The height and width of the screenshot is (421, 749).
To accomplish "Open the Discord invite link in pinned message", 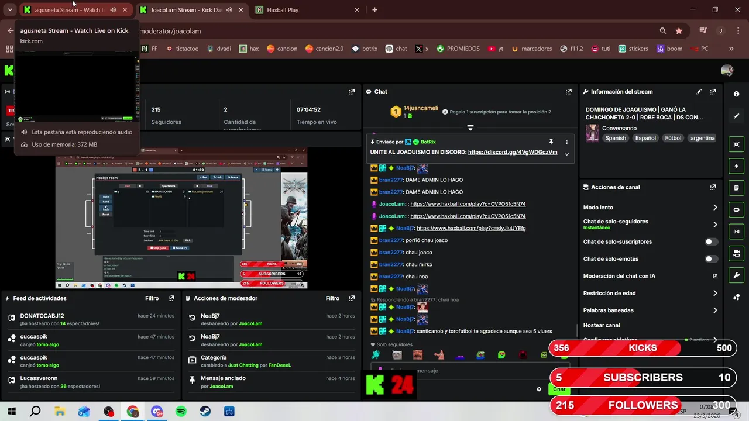I will click(513, 152).
